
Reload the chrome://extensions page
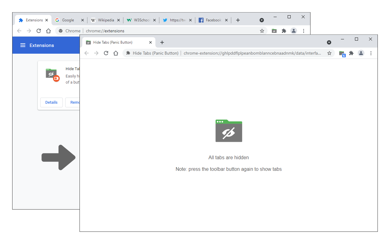click(x=39, y=31)
